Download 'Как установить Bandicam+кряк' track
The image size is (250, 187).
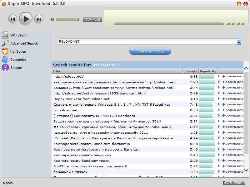coord(233,161)
